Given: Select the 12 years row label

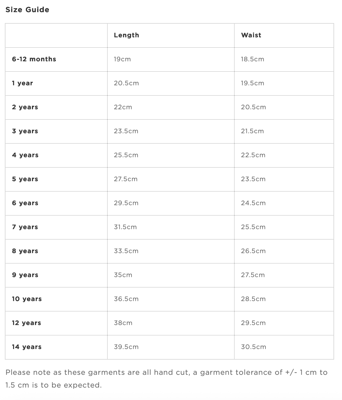Looking at the screenshot, I should pyautogui.click(x=26, y=323).
